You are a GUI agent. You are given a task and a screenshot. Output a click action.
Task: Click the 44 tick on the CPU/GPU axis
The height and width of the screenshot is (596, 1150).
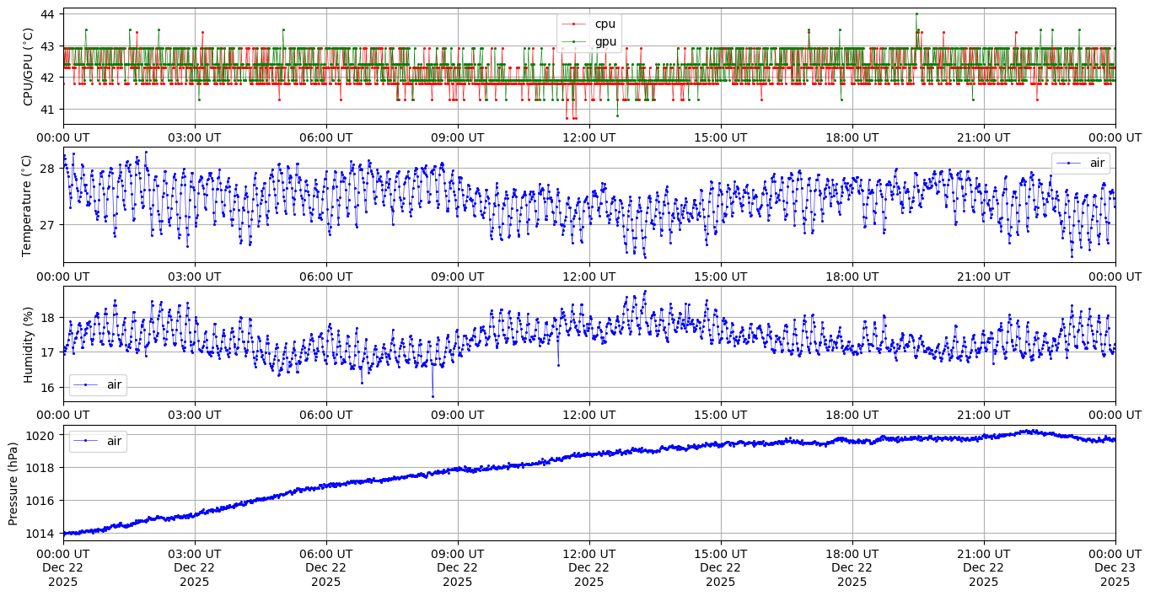tap(47, 14)
